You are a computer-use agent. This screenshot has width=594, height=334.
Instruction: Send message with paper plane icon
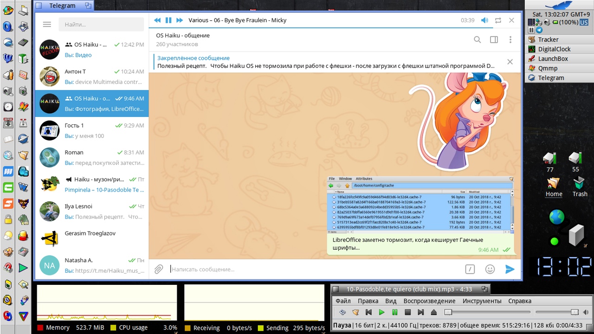coord(510,269)
